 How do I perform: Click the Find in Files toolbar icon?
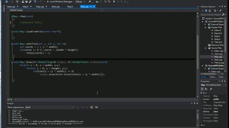(89, 1)
